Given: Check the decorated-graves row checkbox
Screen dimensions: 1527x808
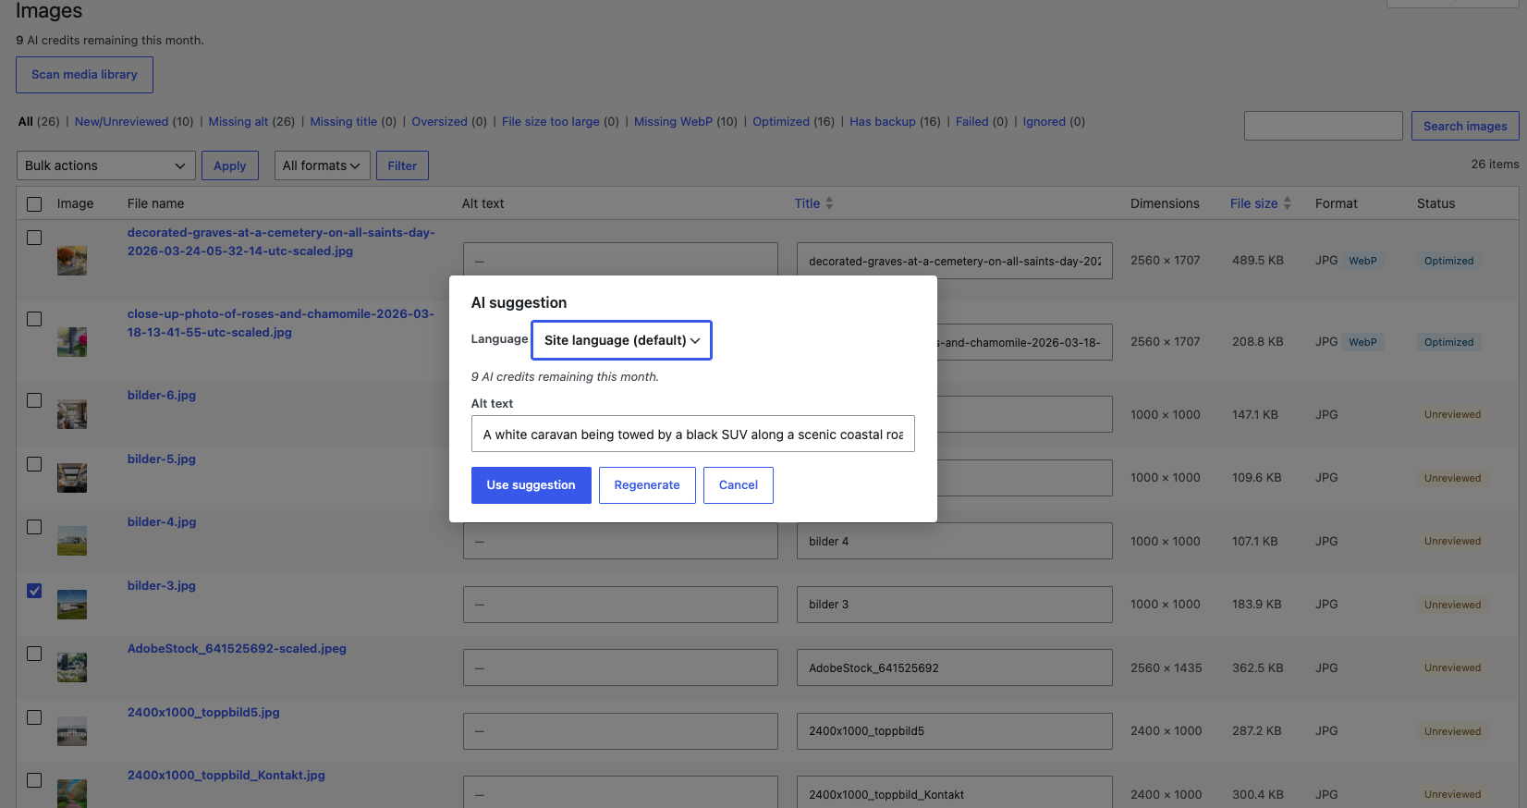Looking at the screenshot, I should click(x=34, y=238).
